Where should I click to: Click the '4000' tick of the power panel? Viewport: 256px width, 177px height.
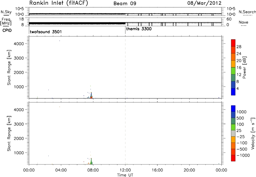pos(19,44)
